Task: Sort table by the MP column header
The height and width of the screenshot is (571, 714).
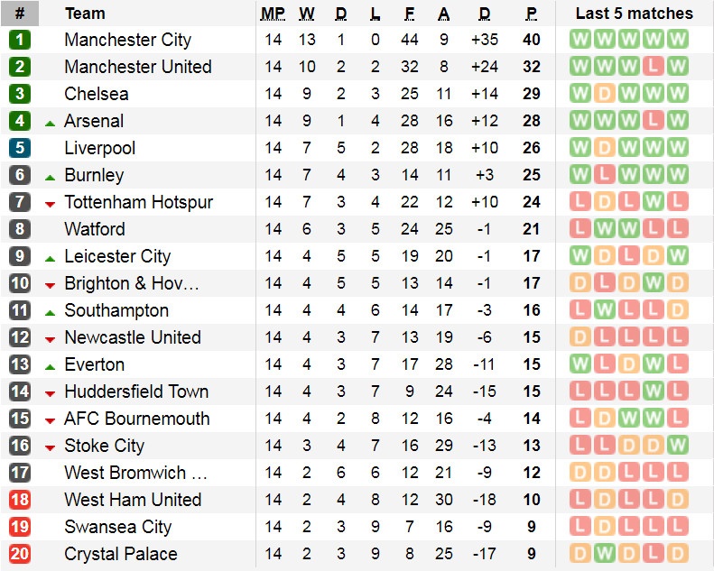Action: (x=273, y=14)
